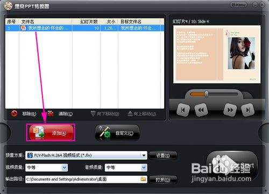Click the browse folder icon in output path

pos(143,179)
